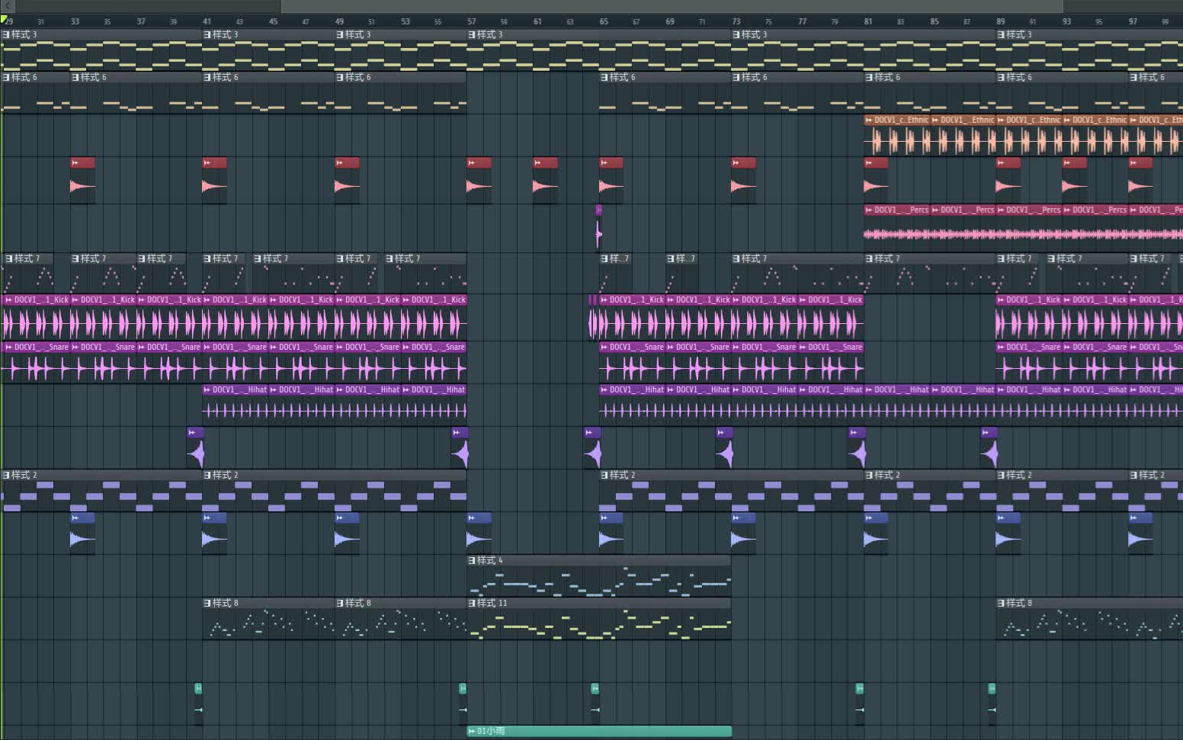Select the DOCV1 Ethnic clip at bar 85
Screen dimensions: 1183x740
(x=963, y=136)
